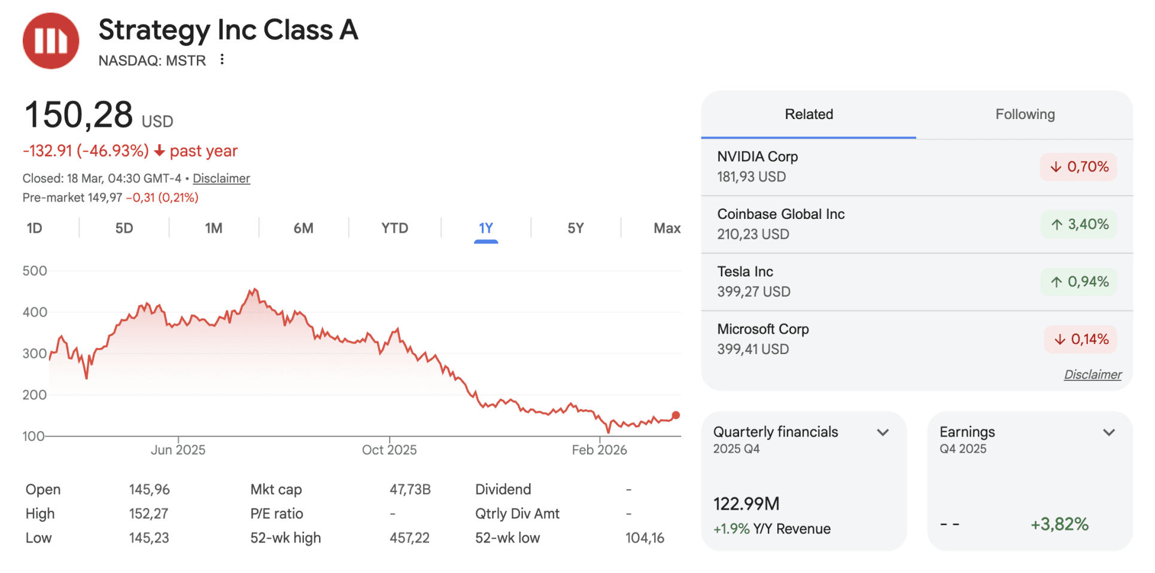This screenshot has width=1155, height=573.
Task: Click the red down-arrow badge for NVIDIA Corp
Action: 1078,167
